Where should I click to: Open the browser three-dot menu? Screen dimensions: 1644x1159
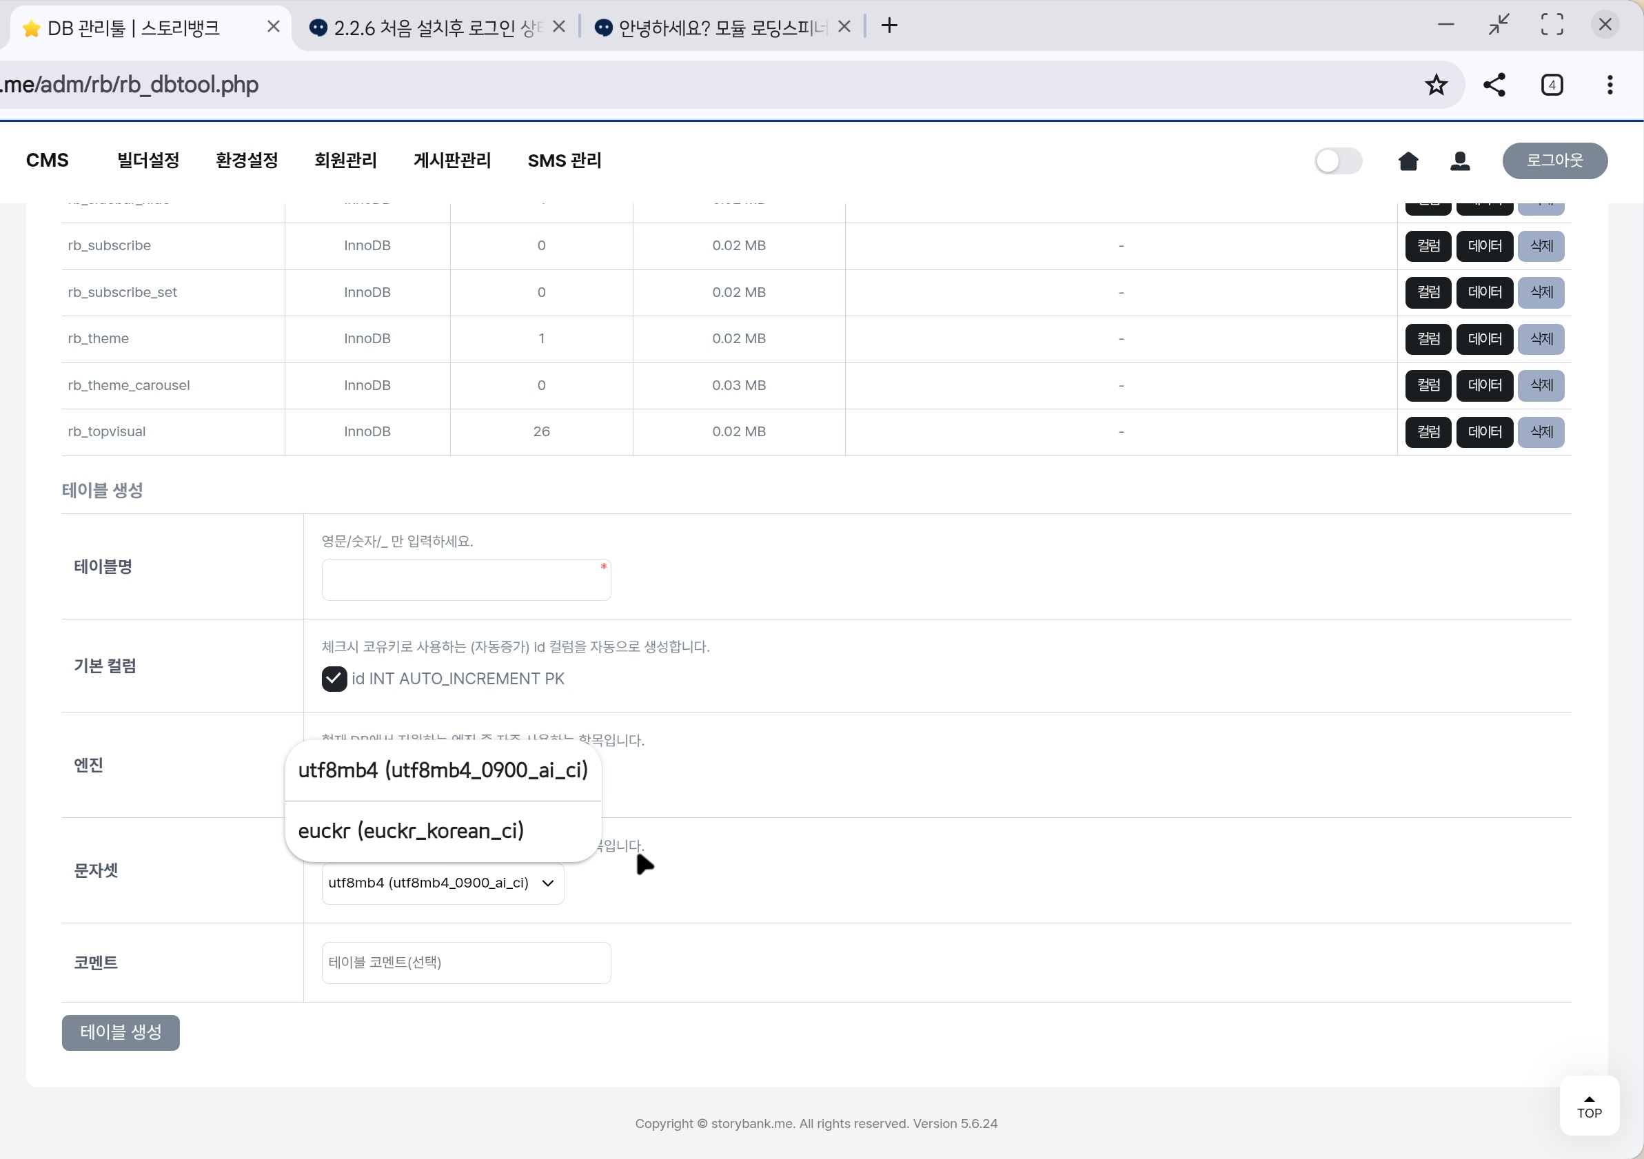click(x=1610, y=85)
